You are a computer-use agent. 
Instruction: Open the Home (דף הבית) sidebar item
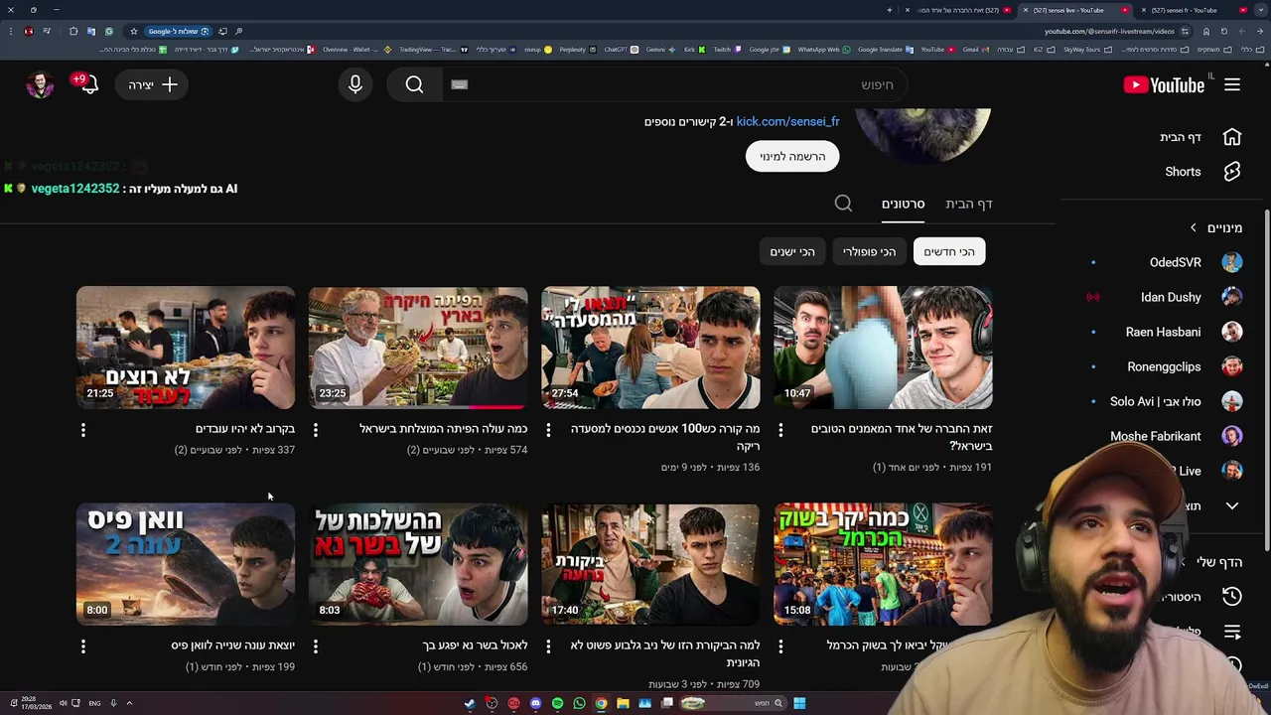click(1200, 137)
